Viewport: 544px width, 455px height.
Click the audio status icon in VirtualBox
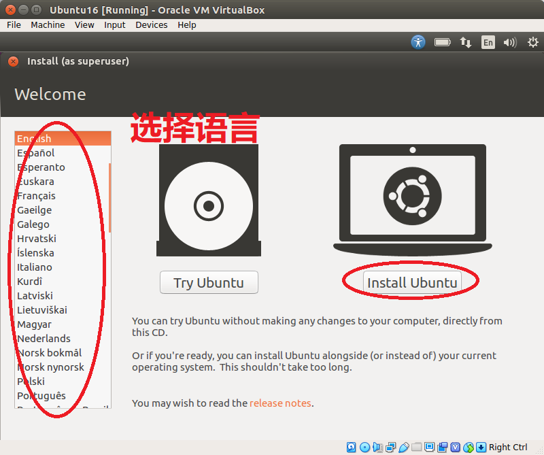(377, 447)
